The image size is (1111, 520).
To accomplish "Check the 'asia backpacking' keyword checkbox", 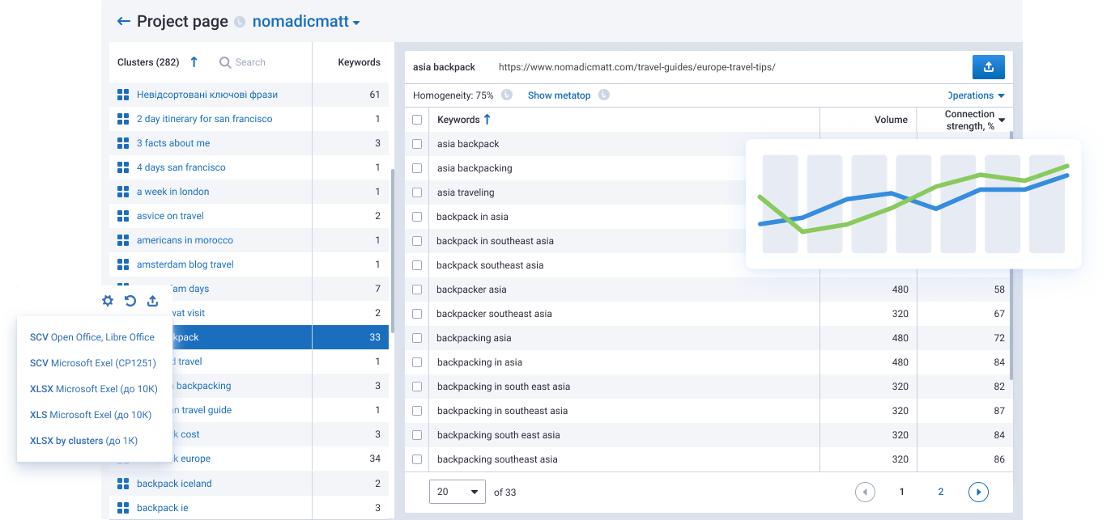I will (x=417, y=168).
